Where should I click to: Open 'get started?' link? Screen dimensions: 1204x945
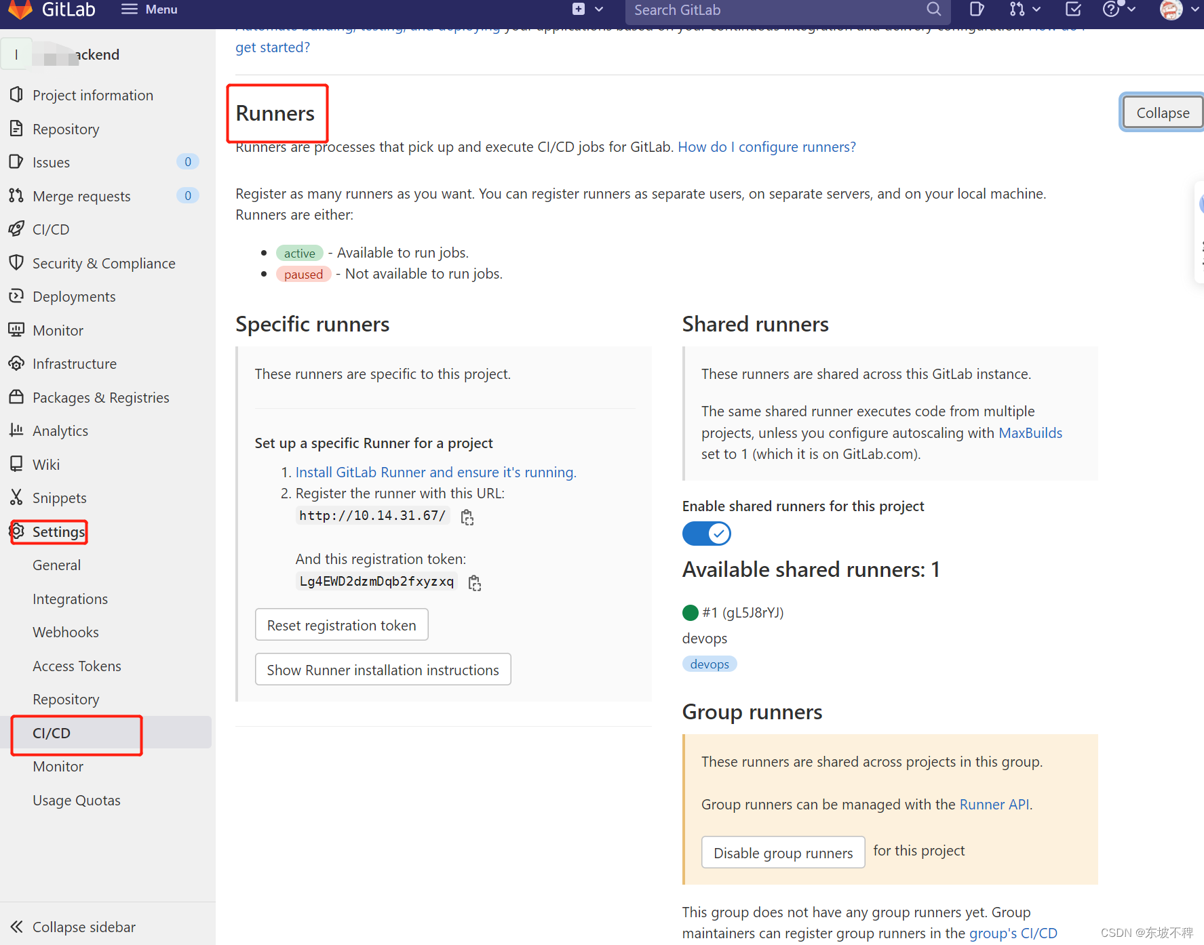tap(273, 47)
